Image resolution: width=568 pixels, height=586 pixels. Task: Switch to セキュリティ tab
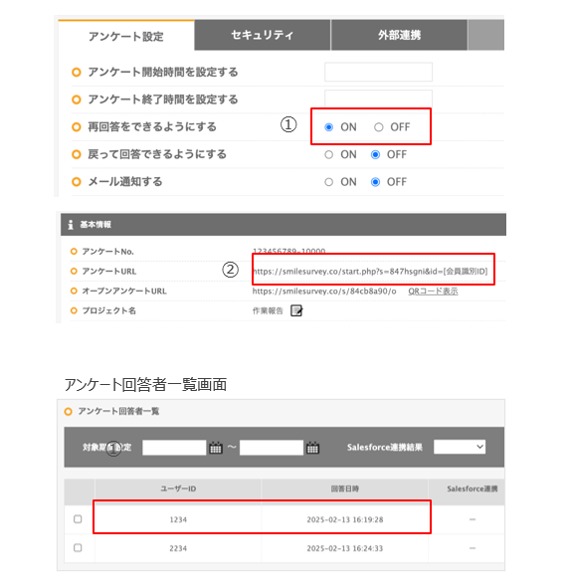263,35
